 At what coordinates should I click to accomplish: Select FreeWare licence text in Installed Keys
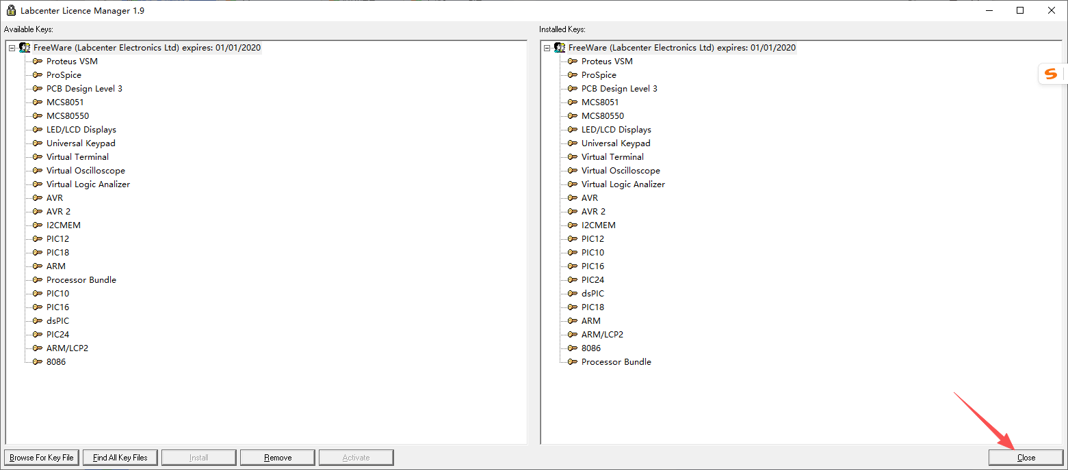pos(682,48)
